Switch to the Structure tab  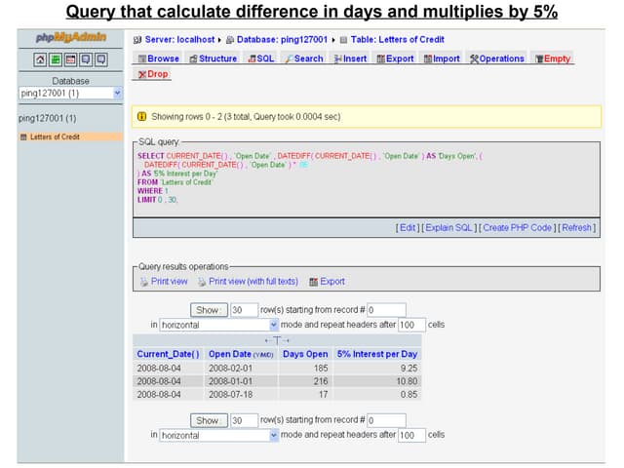click(213, 58)
